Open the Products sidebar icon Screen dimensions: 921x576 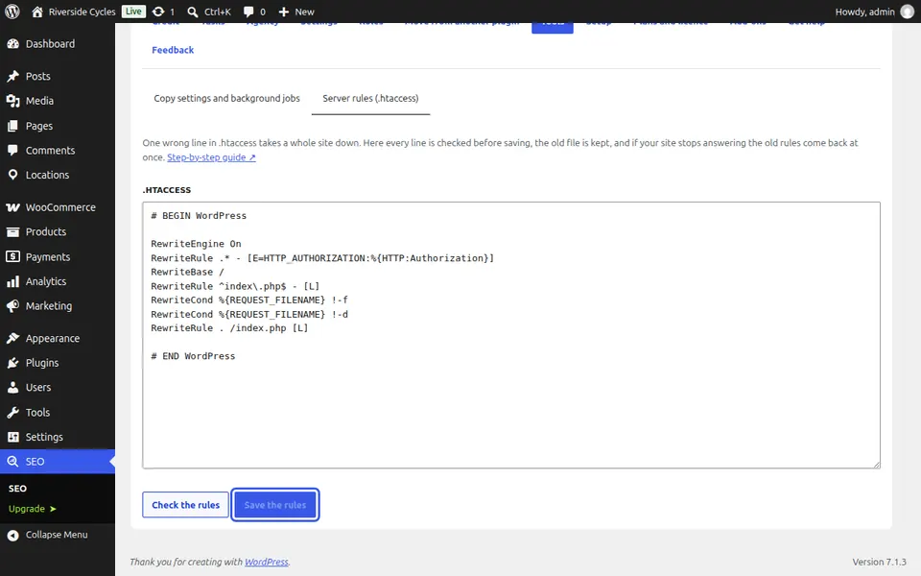[12, 231]
